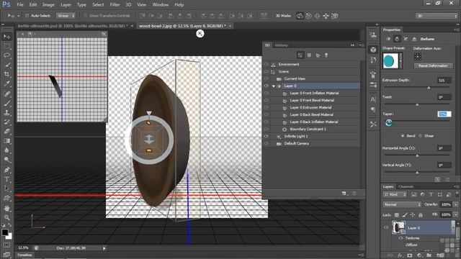Screen dimensions: 461x259
Task: Select the Hand tool
Action: (x=6, y=208)
